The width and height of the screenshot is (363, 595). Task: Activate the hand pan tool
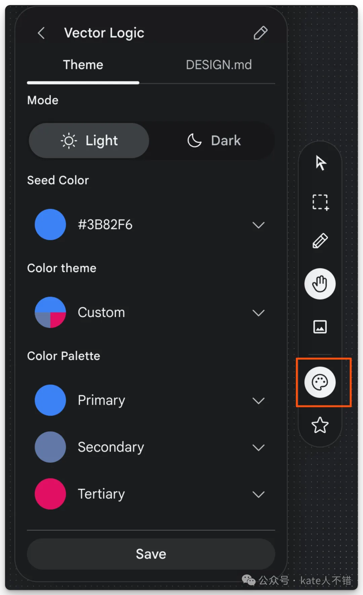pos(320,284)
